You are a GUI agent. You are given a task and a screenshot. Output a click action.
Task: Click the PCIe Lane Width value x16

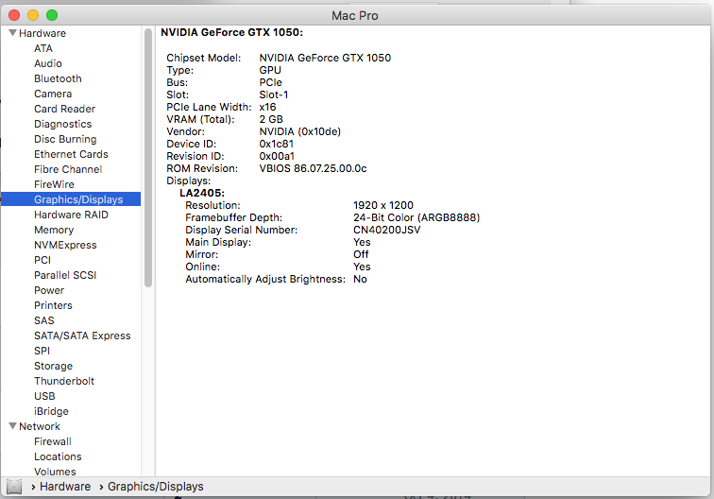click(x=268, y=107)
